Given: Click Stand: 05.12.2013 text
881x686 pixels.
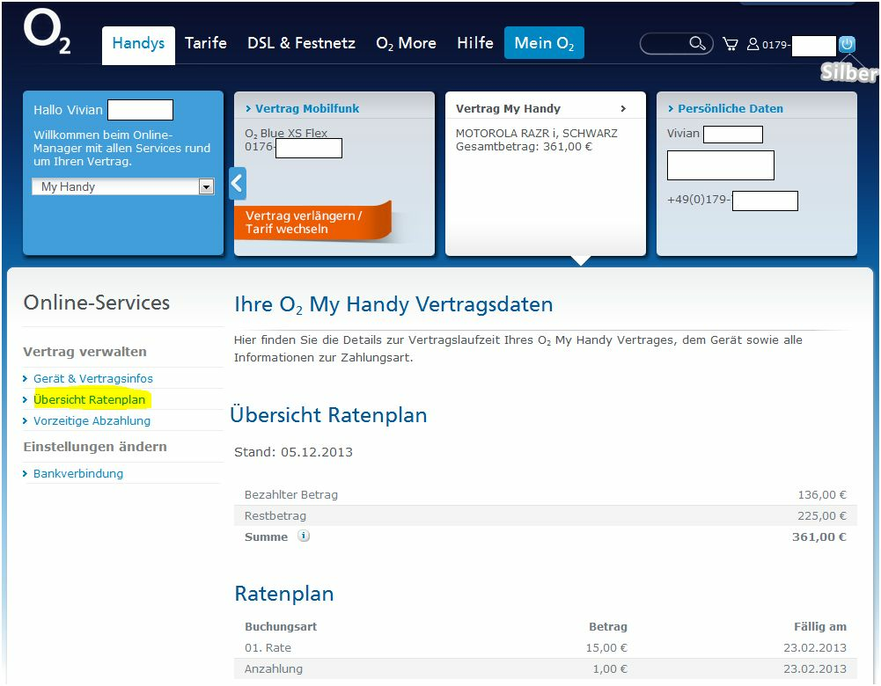Looking at the screenshot, I should pos(293,452).
